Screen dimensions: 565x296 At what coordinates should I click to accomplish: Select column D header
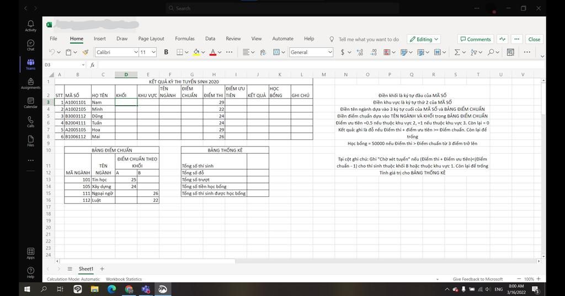(126, 74)
